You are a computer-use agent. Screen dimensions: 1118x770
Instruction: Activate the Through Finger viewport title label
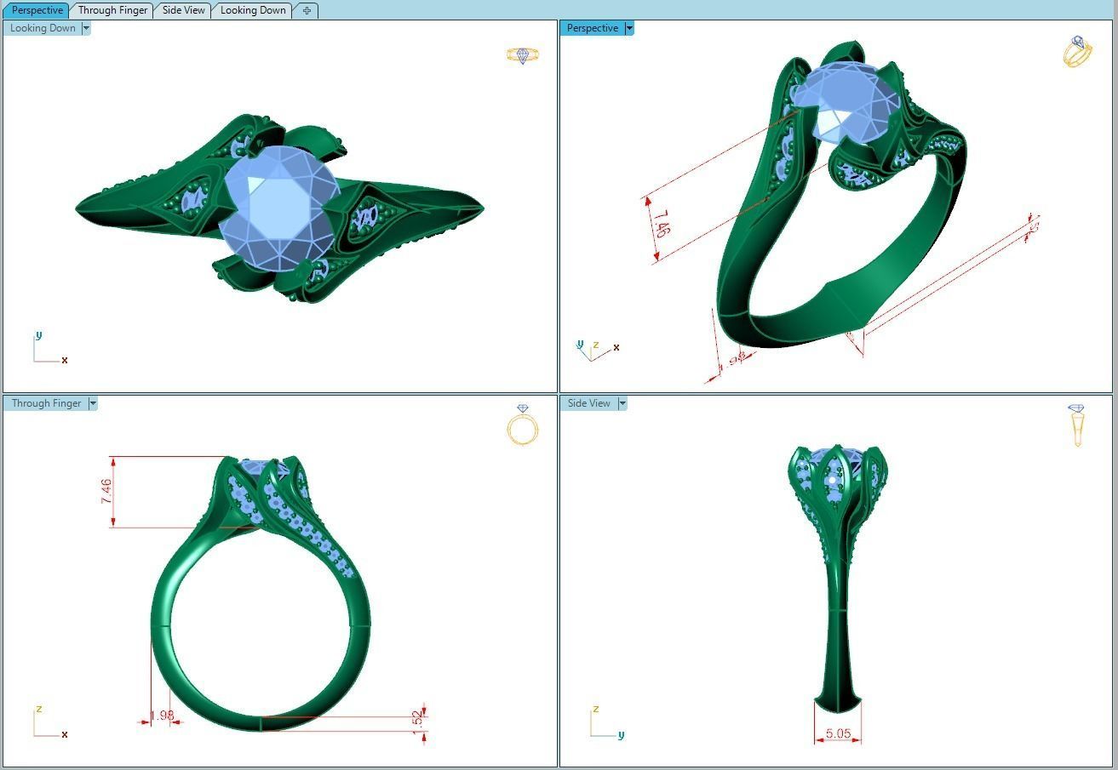pos(47,403)
